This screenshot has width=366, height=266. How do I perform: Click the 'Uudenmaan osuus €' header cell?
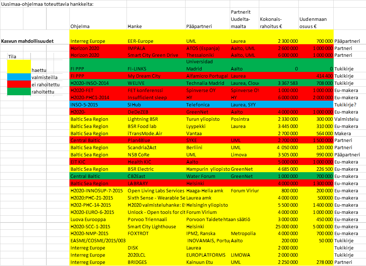(316, 19)
